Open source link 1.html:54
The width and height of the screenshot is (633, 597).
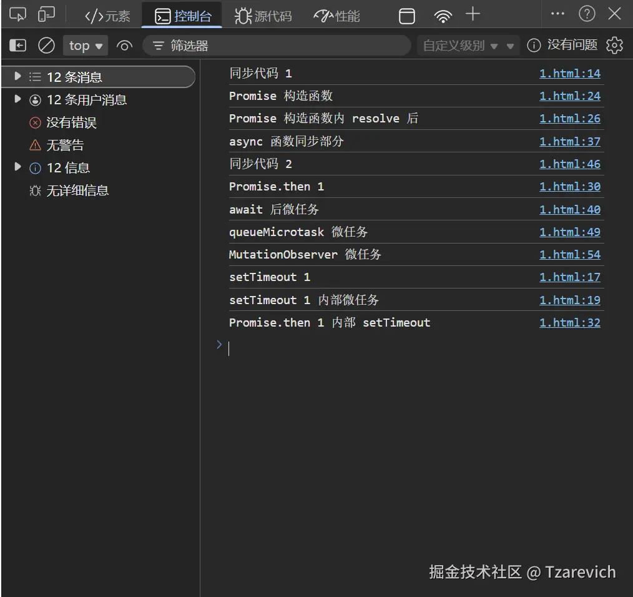click(569, 254)
